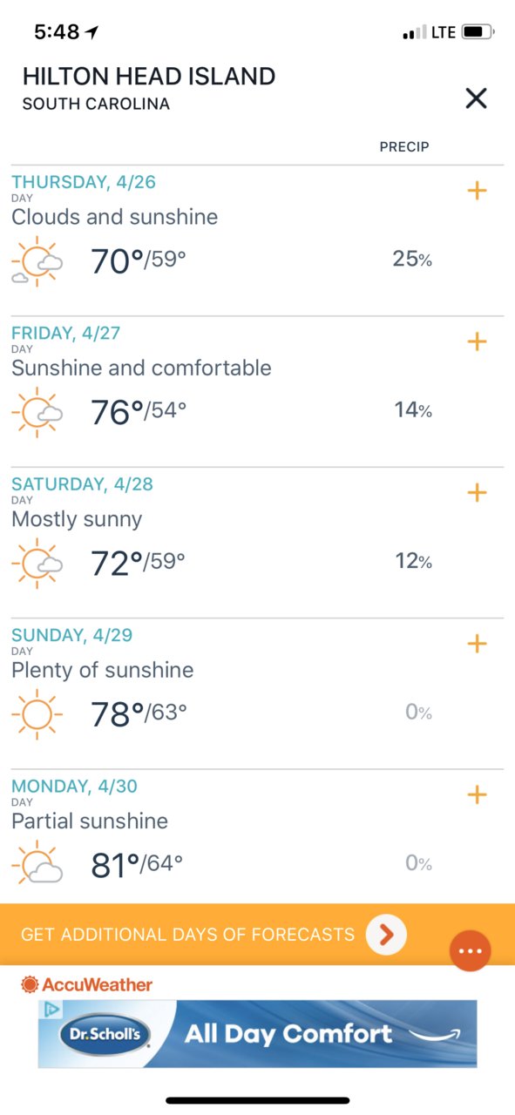Expand Friday 4/27 forecast with plus icon
This screenshot has width=515, height=1115.
[x=477, y=341]
